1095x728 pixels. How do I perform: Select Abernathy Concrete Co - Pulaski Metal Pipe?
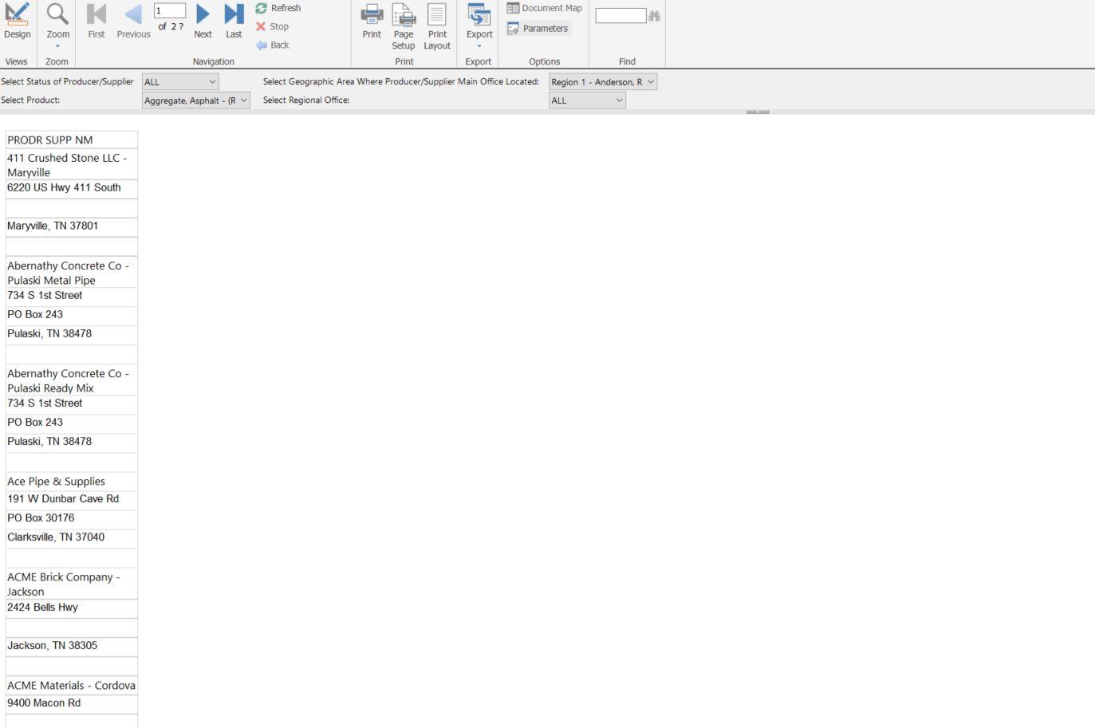point(71,273)
